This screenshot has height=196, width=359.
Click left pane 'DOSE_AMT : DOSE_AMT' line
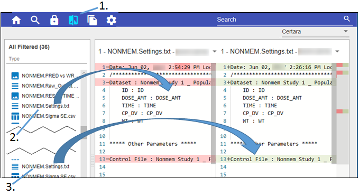point(151,98)
